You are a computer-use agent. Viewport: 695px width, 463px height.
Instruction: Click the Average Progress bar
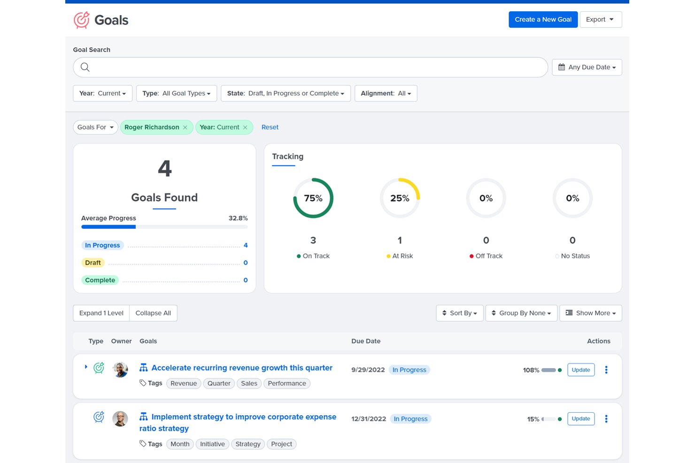(164, 227)
